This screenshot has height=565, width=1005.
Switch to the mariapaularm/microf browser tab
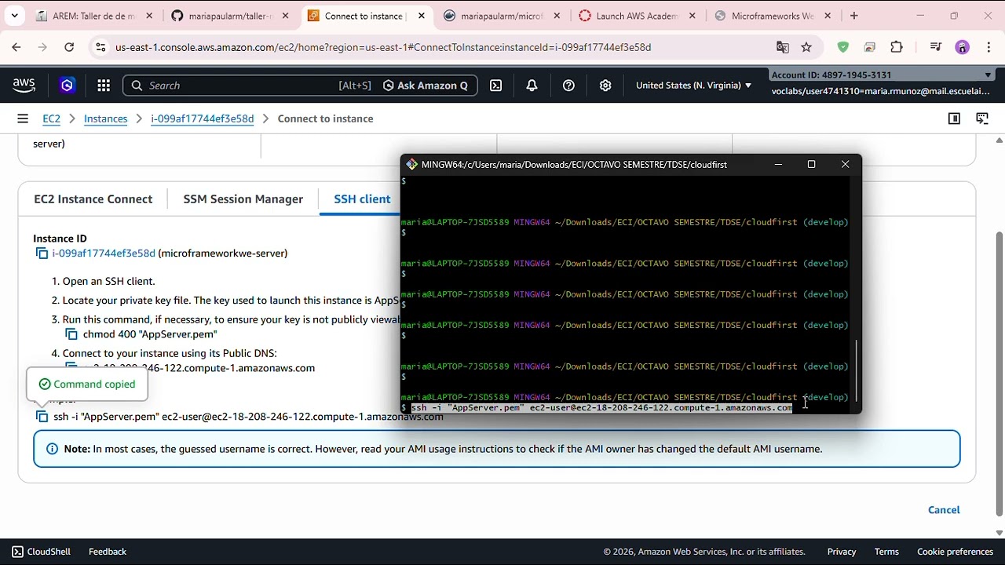(501, 16)
